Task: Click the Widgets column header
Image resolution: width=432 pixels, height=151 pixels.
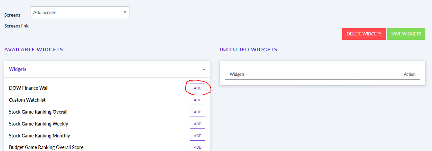Action: pos(237,74)
